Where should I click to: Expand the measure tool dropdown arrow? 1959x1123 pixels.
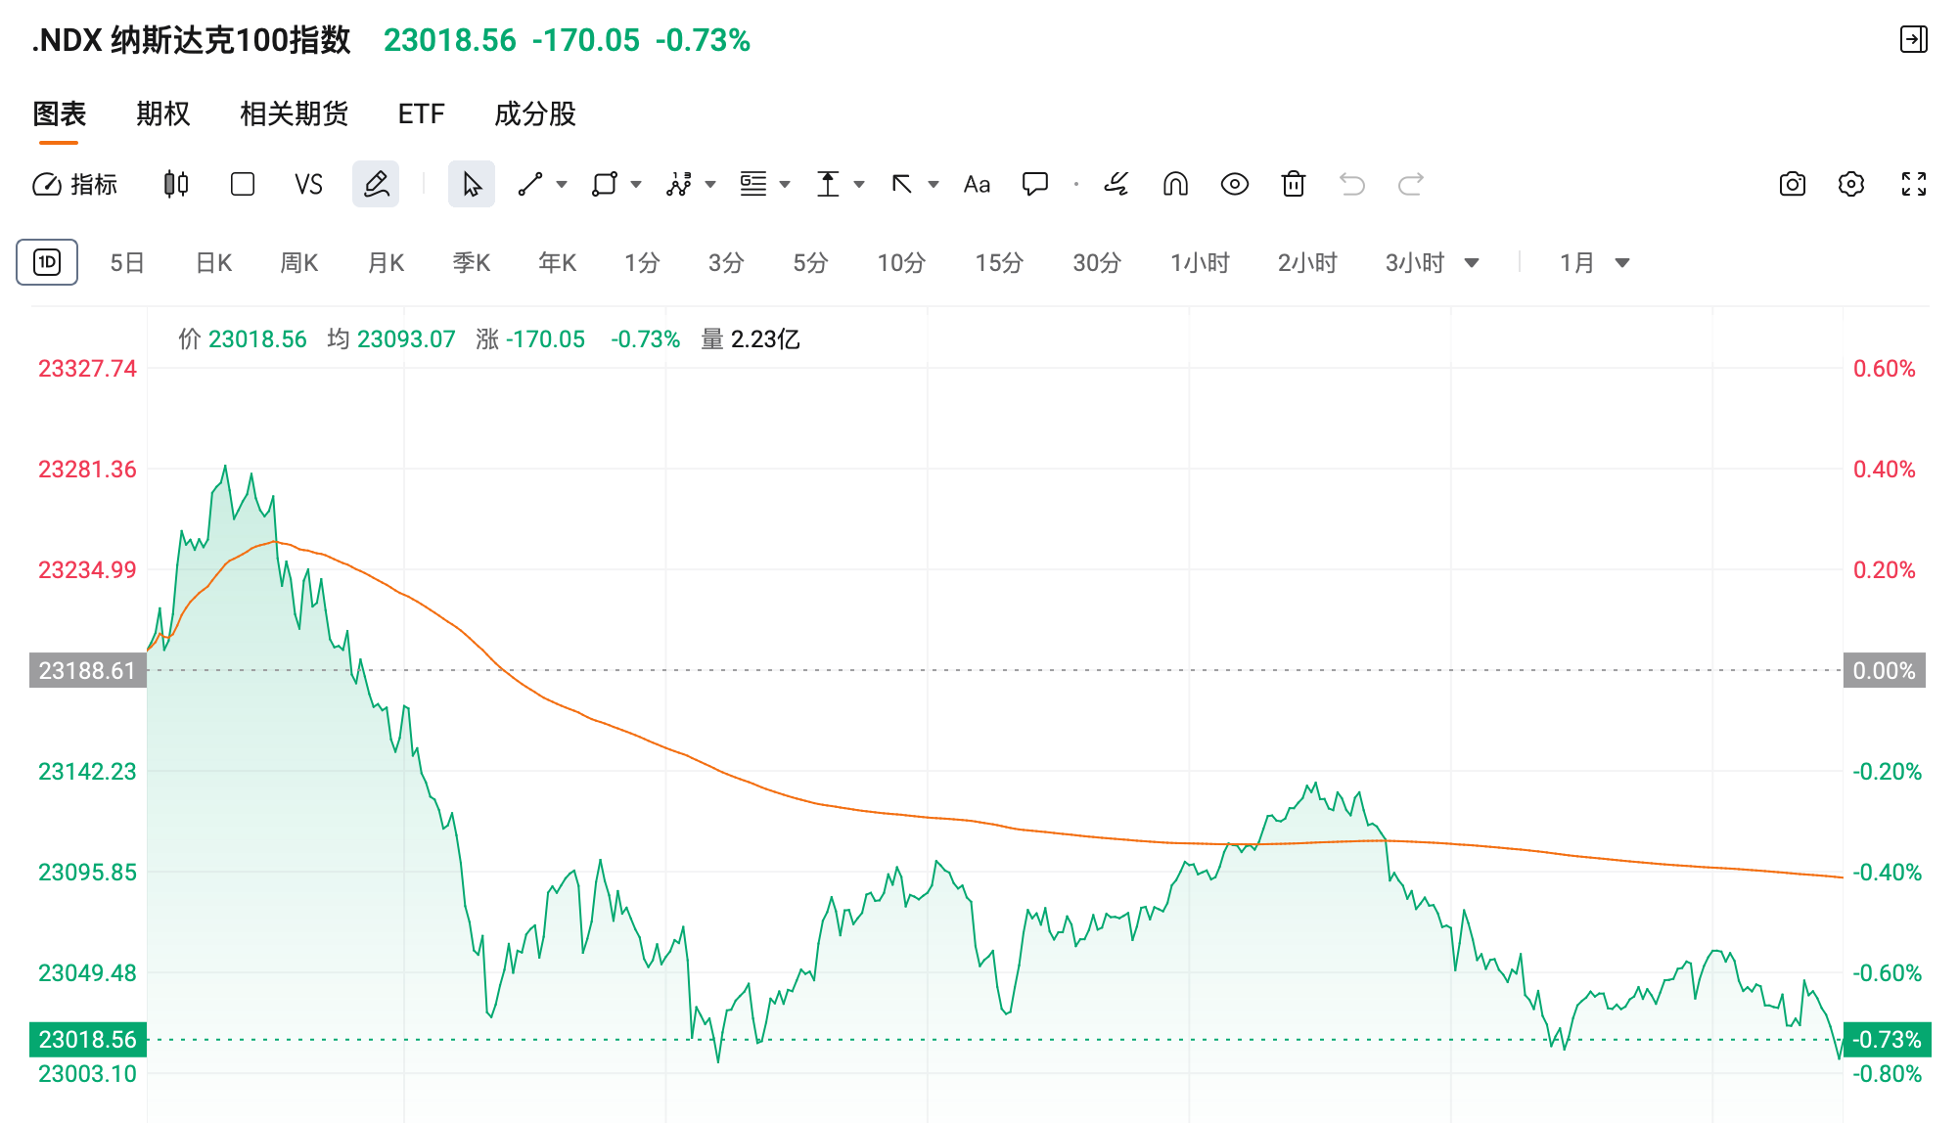click(x=859, y=184)
